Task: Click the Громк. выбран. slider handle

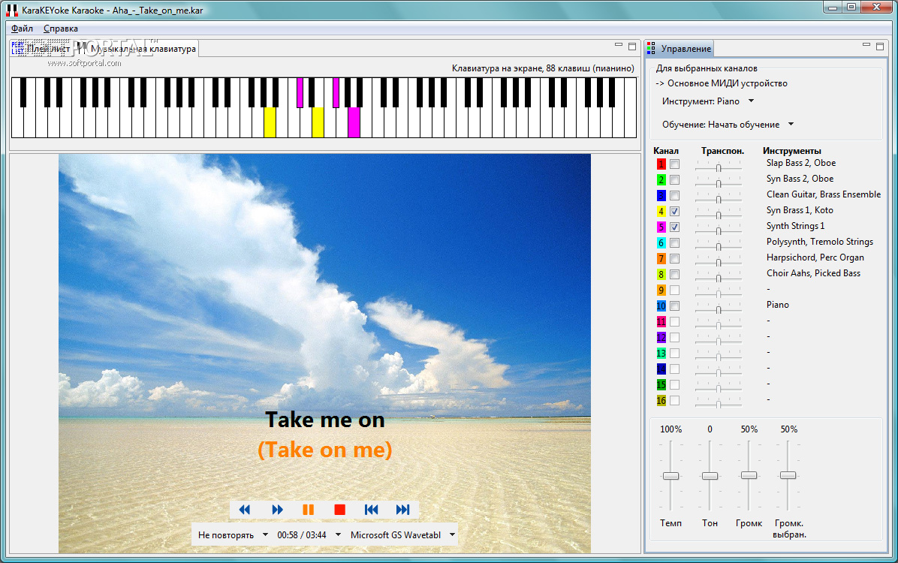Action: (x=788, y=475)
